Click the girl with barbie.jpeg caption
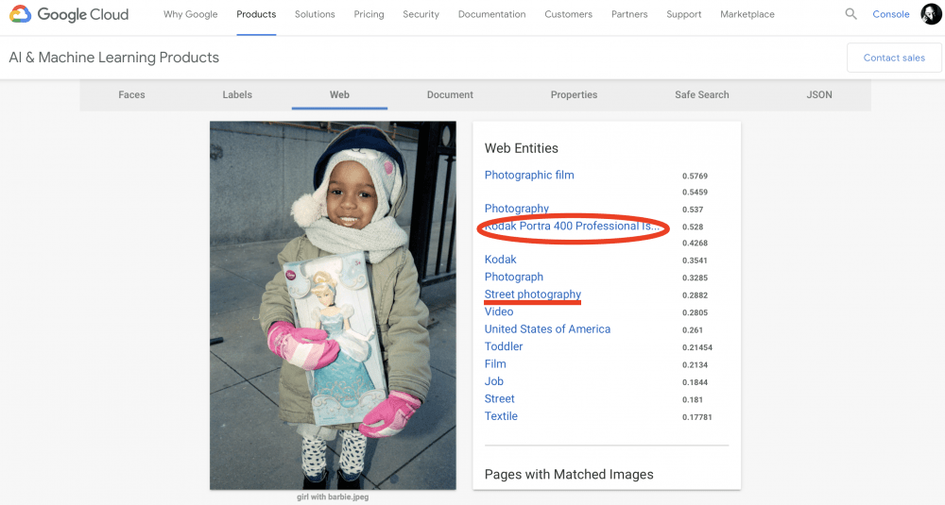The height and width of the screenshot is (505, 945). click(333, 497)
